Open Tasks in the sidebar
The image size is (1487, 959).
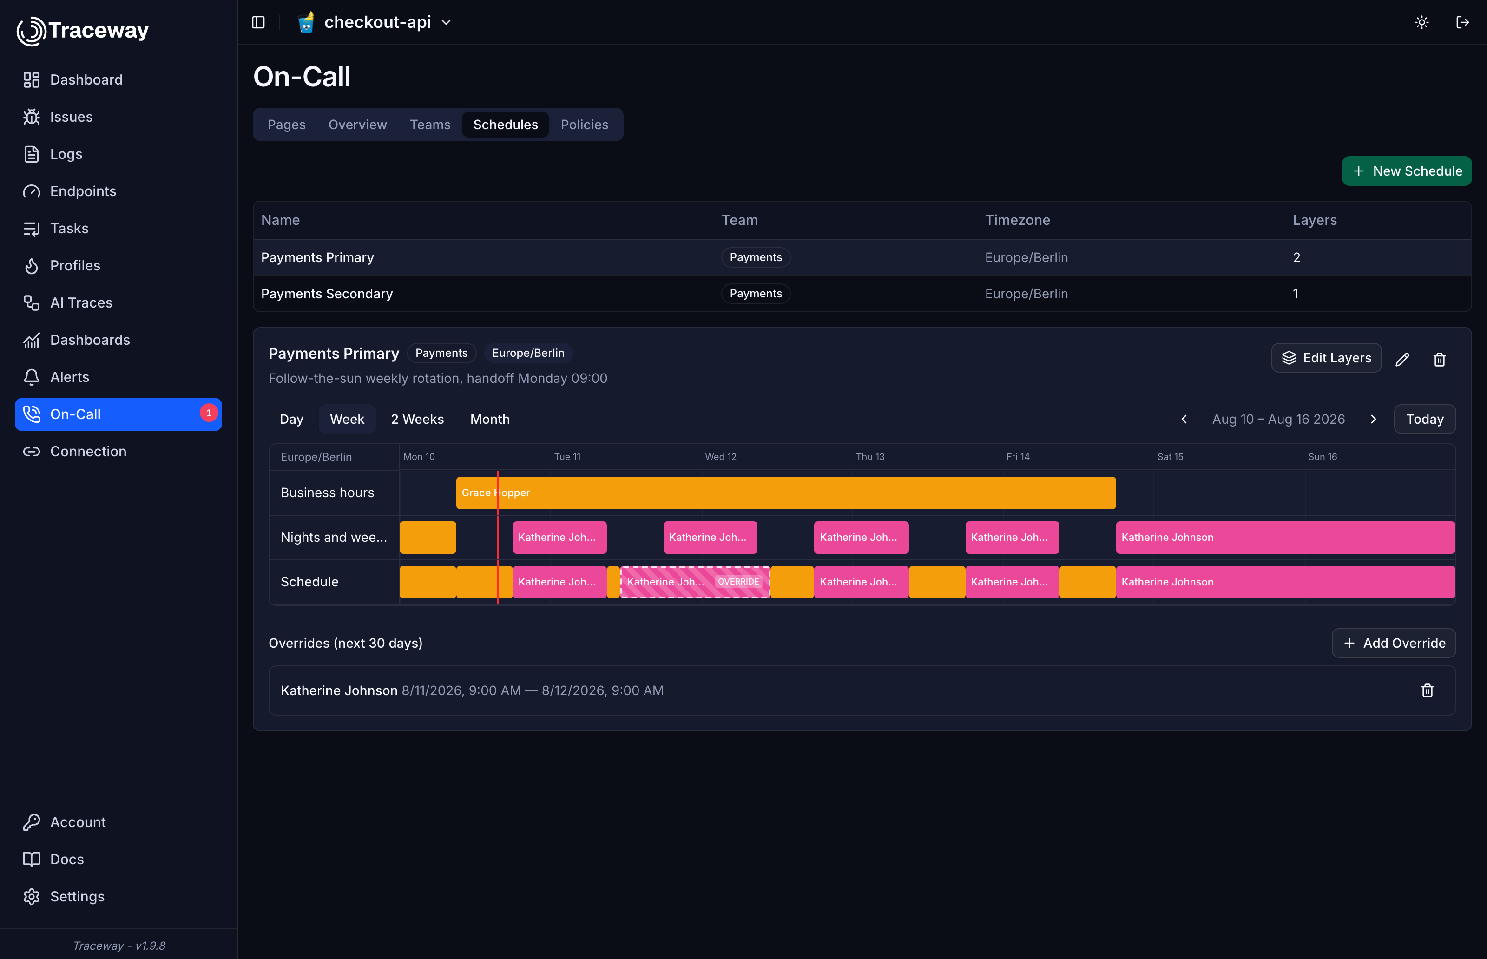(x=118, y=229)
